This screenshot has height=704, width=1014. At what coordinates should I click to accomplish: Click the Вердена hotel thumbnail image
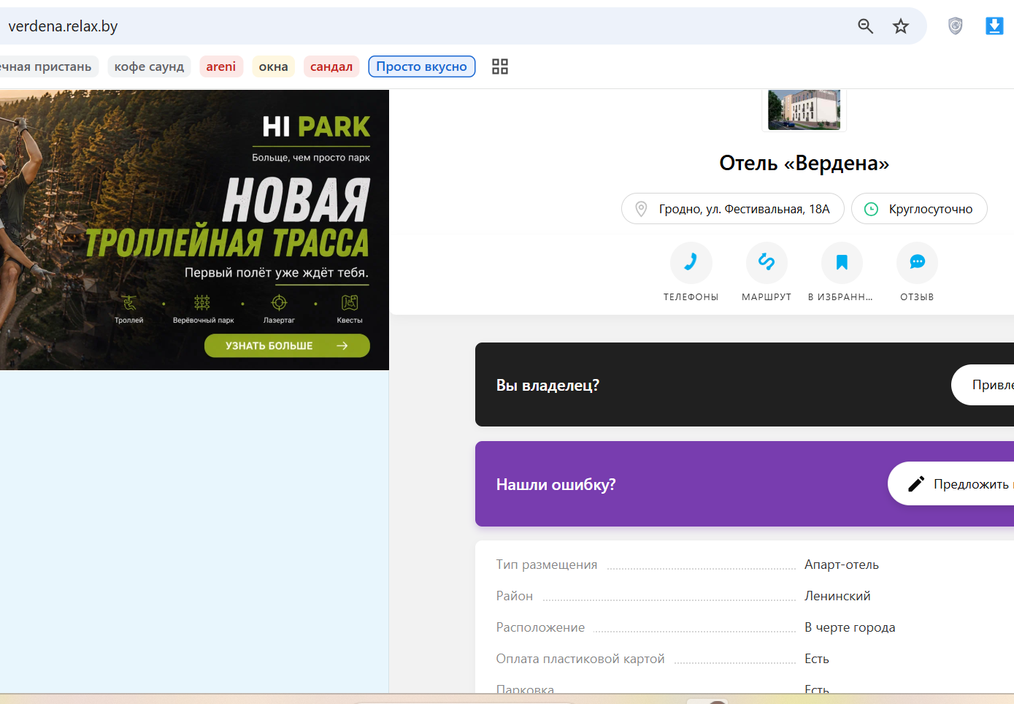[x=804, y=110]
